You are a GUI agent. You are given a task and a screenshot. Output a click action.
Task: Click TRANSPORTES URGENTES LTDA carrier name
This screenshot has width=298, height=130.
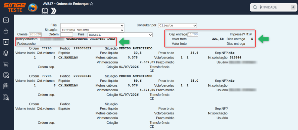91,39
